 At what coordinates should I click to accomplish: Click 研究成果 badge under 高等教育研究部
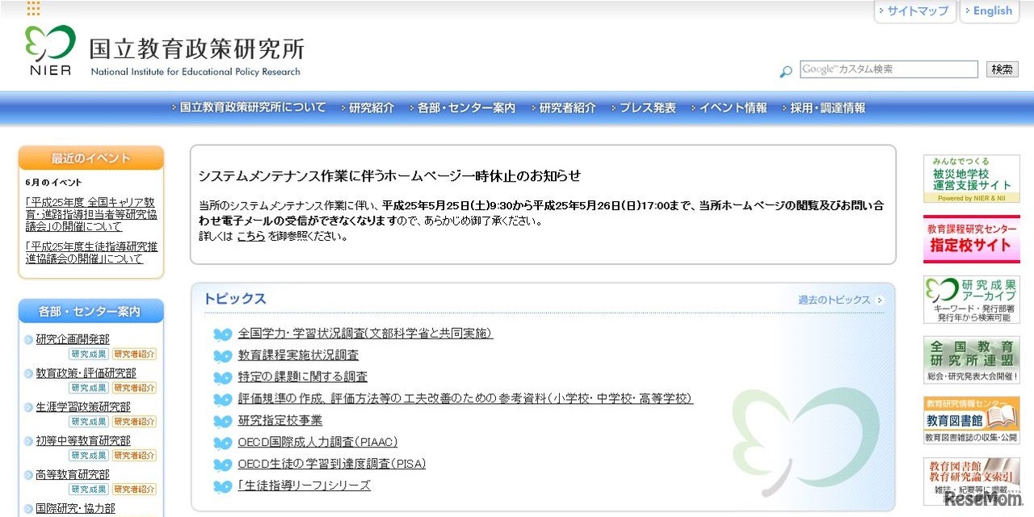[x=88, y=490]
